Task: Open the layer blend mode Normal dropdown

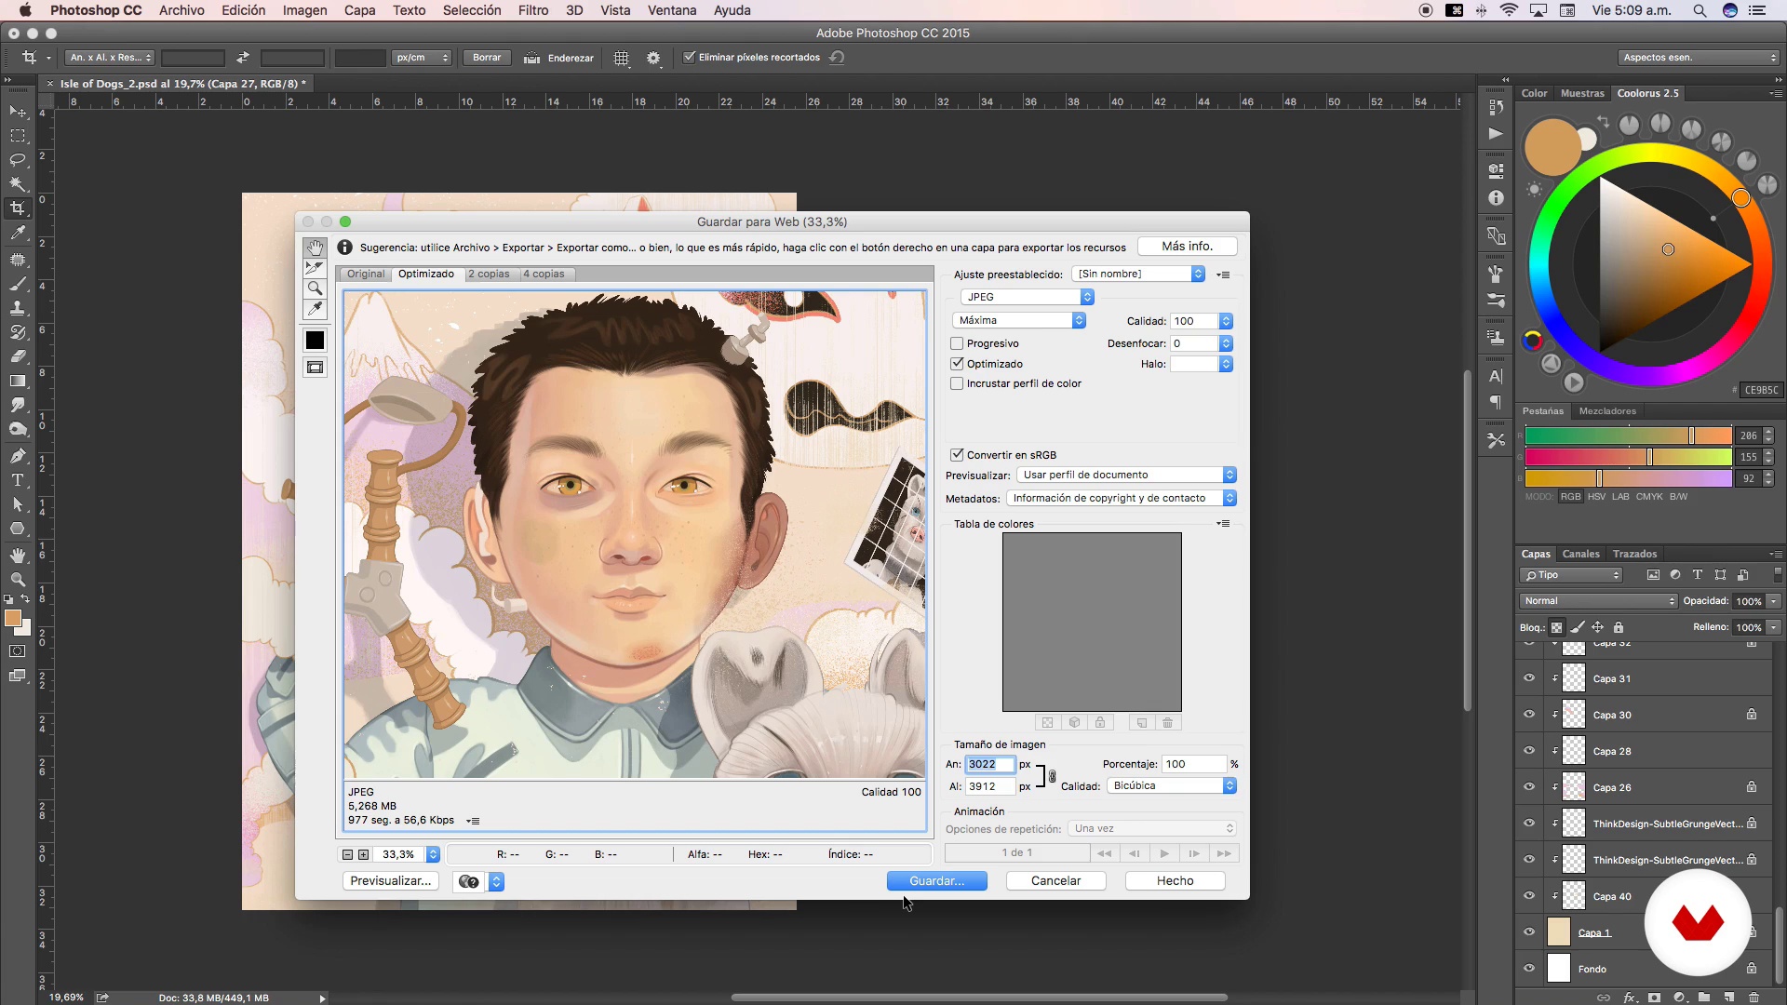Action: (1598, 601)
